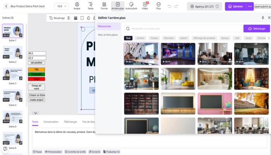Focus the Rechercher un arrière-plan search field

click(x=183, y=29)
